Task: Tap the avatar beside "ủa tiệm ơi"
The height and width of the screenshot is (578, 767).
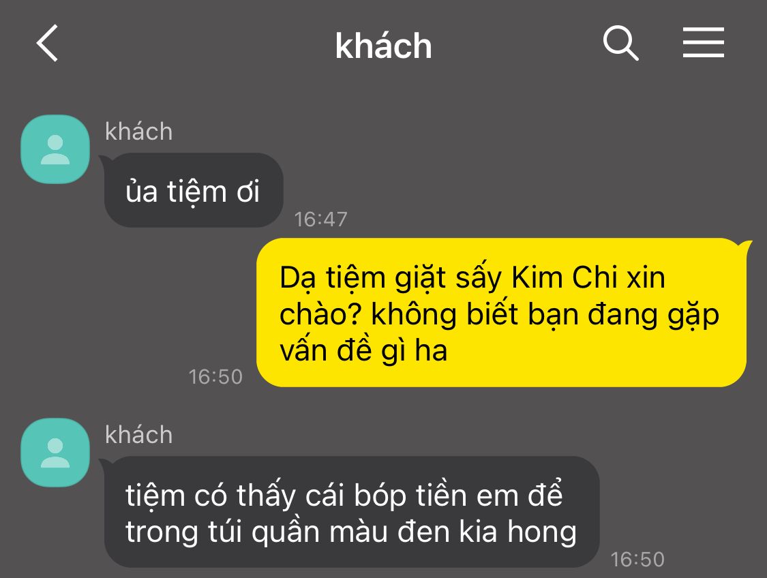Action: [55, 149]
